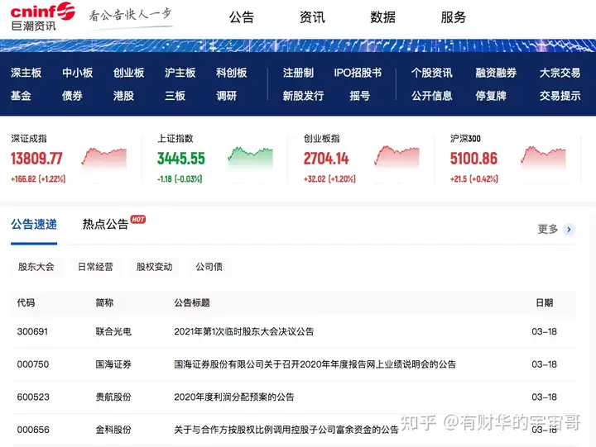
Task: Open the 个股资讯 link
Action: [432, 73]
